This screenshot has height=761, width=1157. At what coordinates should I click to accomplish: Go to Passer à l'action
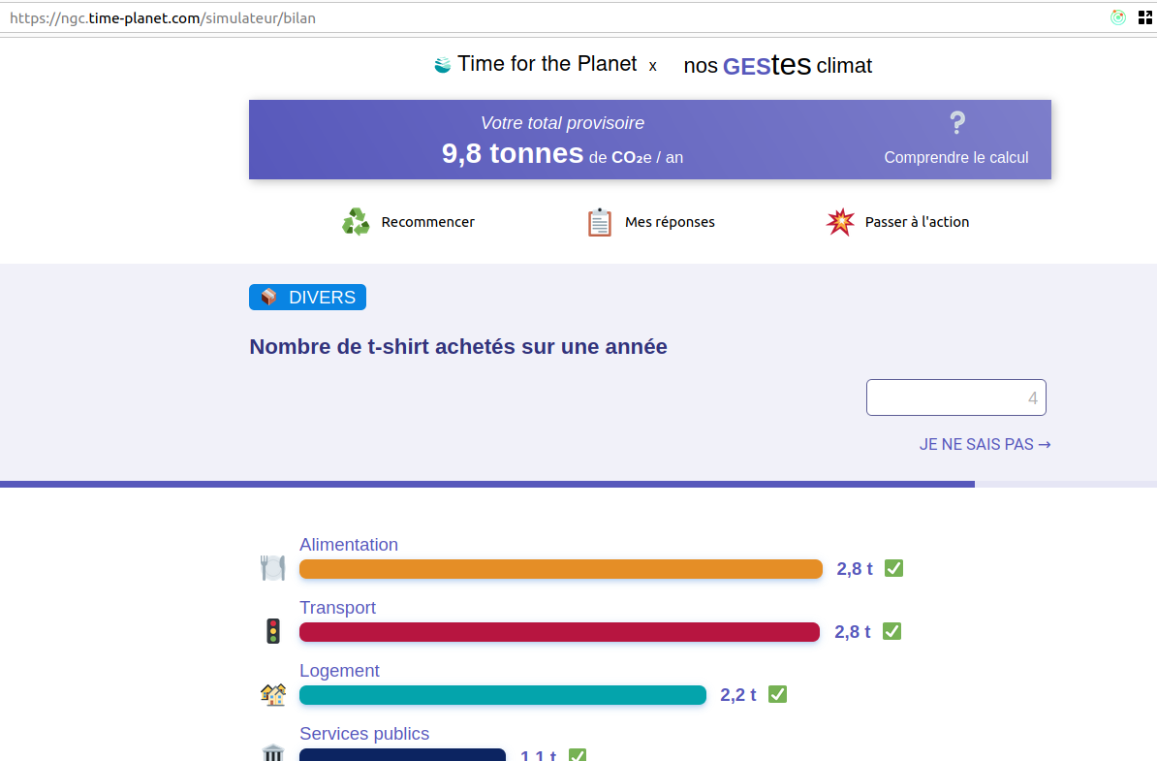pos(897,221)
